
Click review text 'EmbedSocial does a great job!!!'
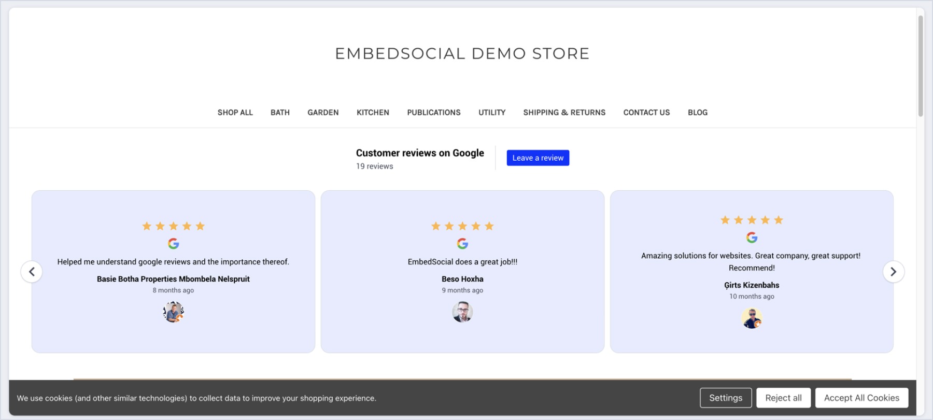[462, 262]
